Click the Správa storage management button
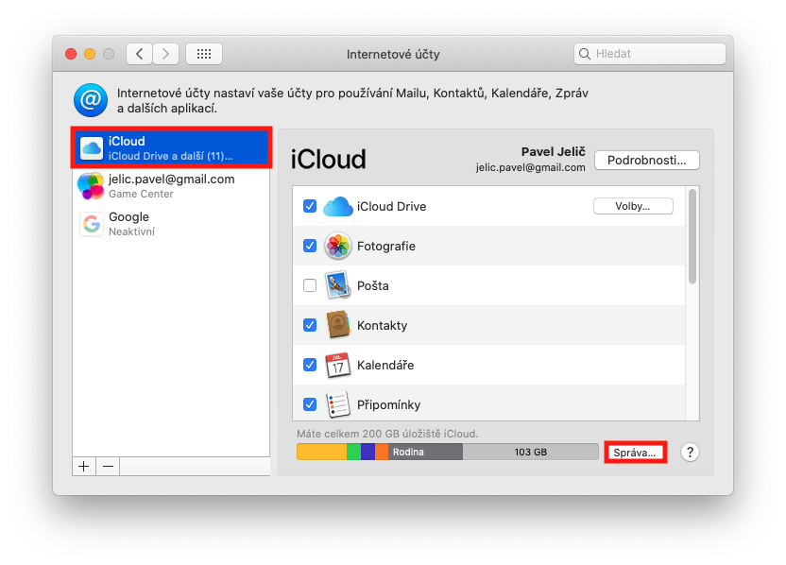This screenshot has width=786, height=565. 635,453
